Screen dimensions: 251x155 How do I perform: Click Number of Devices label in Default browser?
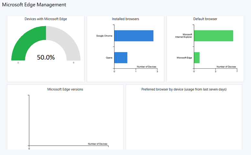point(226,67)
